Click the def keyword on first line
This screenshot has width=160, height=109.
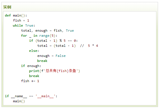[8, 15]
